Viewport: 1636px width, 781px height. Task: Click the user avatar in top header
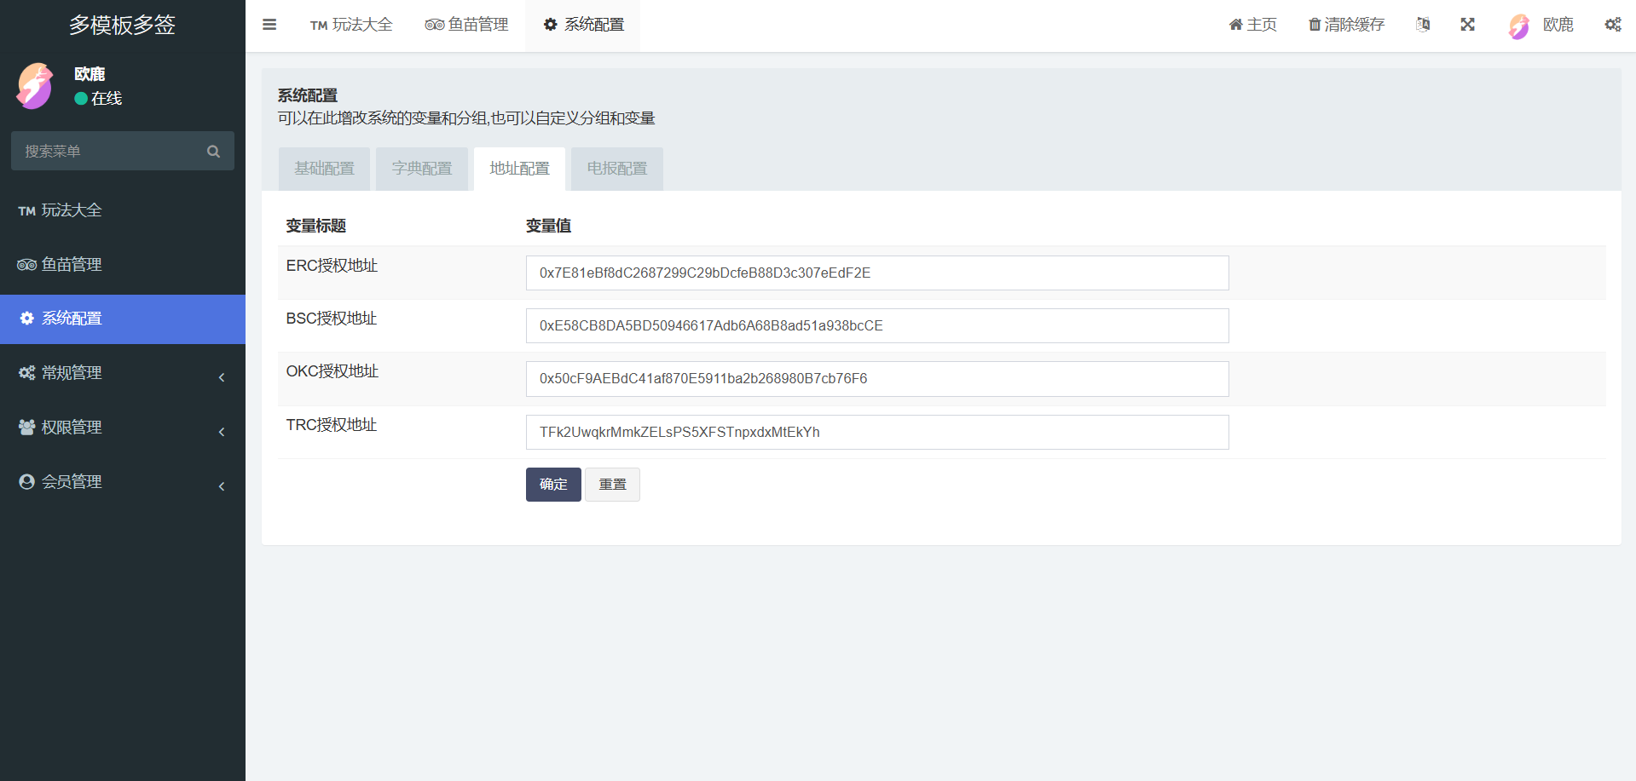(1518, 26)
